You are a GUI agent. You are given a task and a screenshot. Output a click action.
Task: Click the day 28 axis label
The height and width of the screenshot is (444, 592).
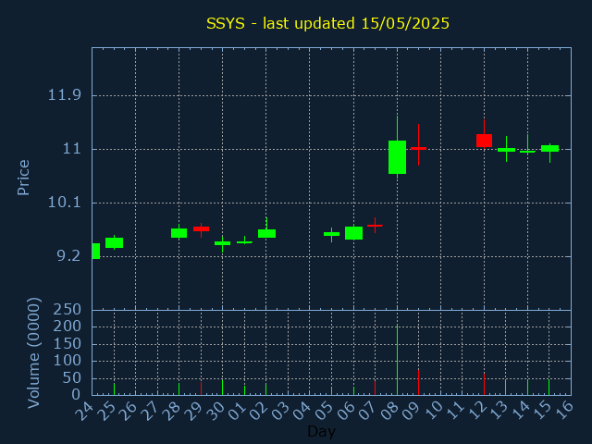[171, 410]
